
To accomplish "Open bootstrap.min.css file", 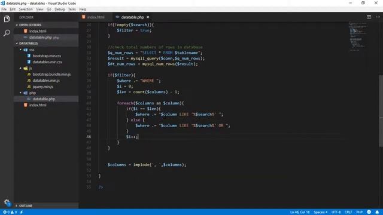I will coord(47,56).
